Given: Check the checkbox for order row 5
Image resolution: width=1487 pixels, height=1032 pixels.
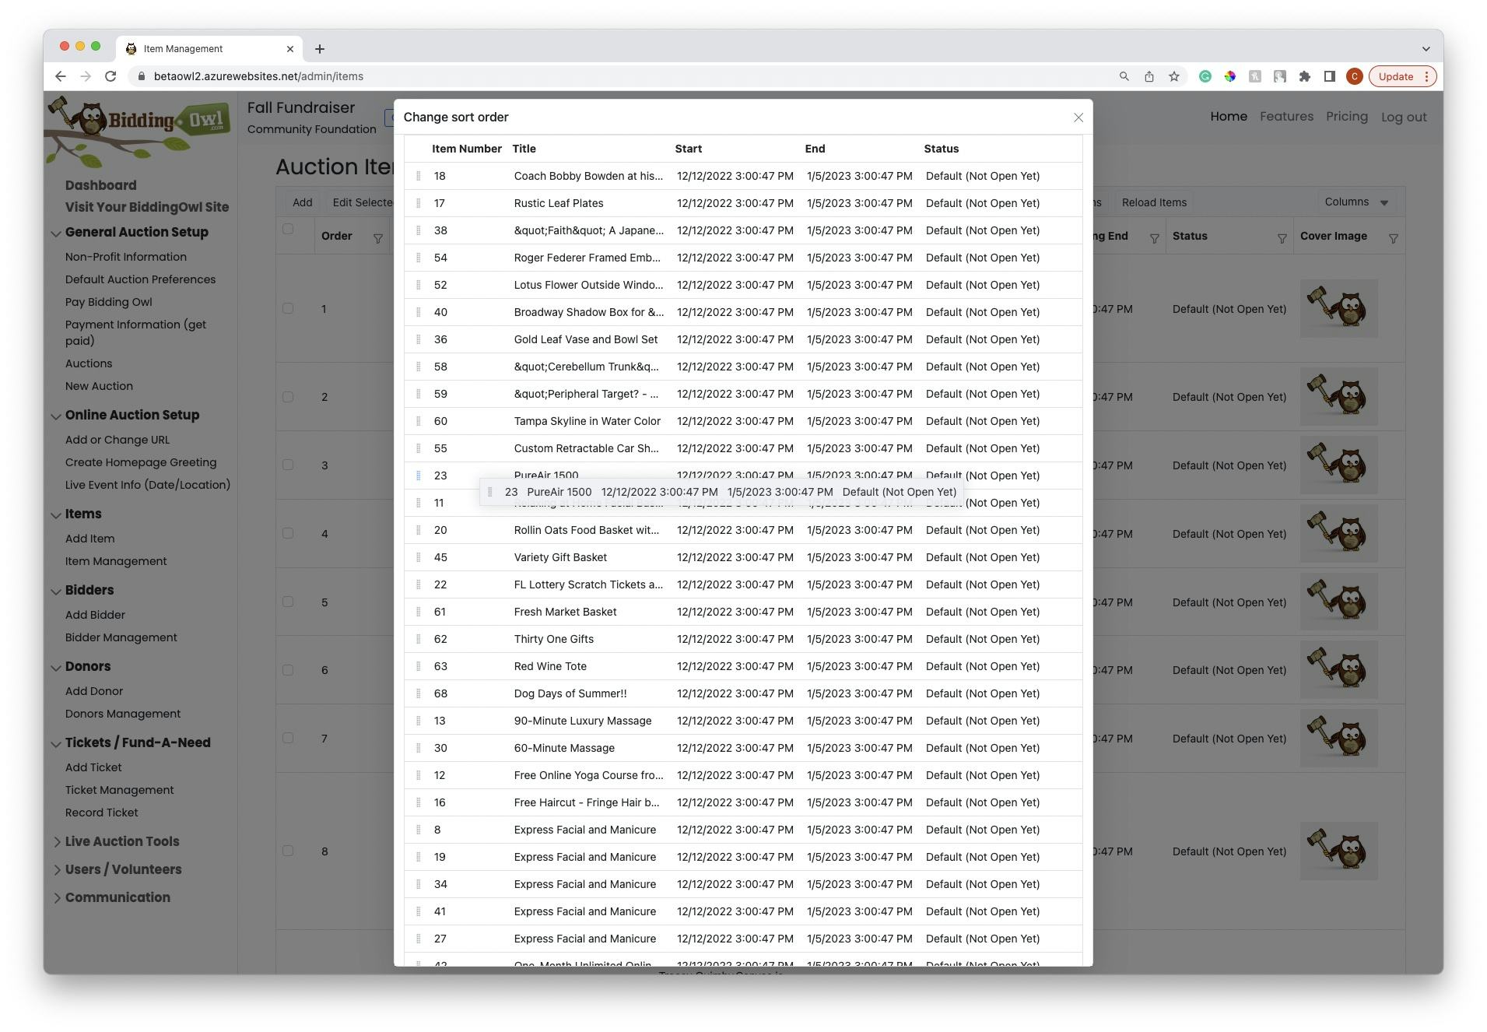Looking at the screenshot, I should tap(288, 602).
